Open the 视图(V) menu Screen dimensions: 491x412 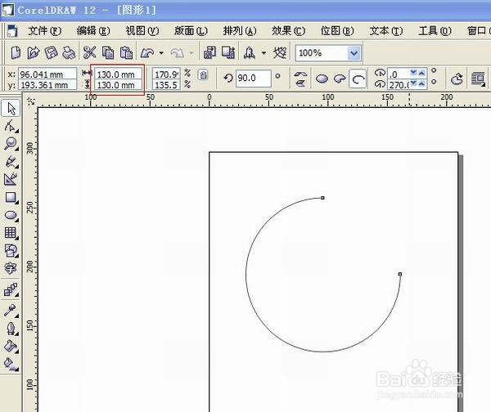coord(142,31)
